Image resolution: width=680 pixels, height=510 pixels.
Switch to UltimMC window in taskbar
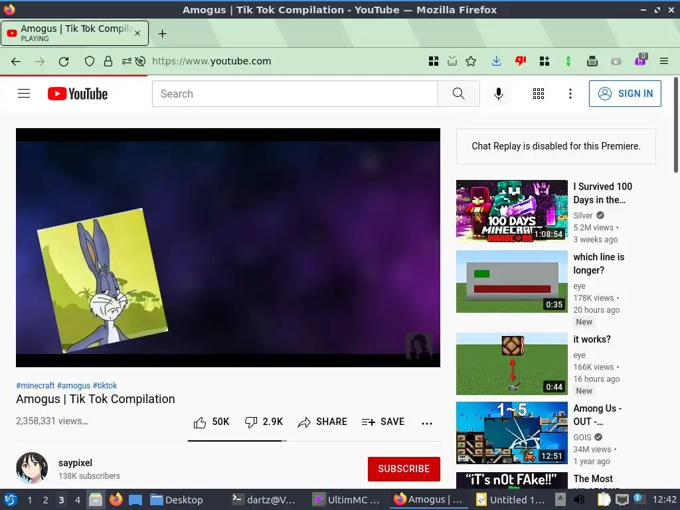pyautogui.click(x=346, y=499)
